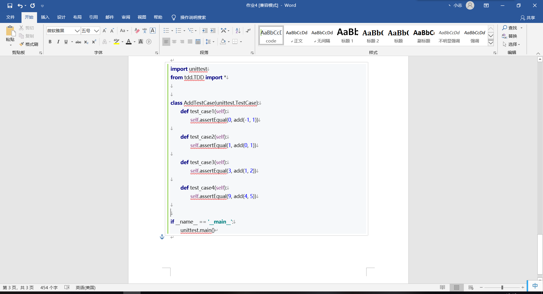Click the 共享 button
Screen dimensions: 543x294
(x=528, y=17)
